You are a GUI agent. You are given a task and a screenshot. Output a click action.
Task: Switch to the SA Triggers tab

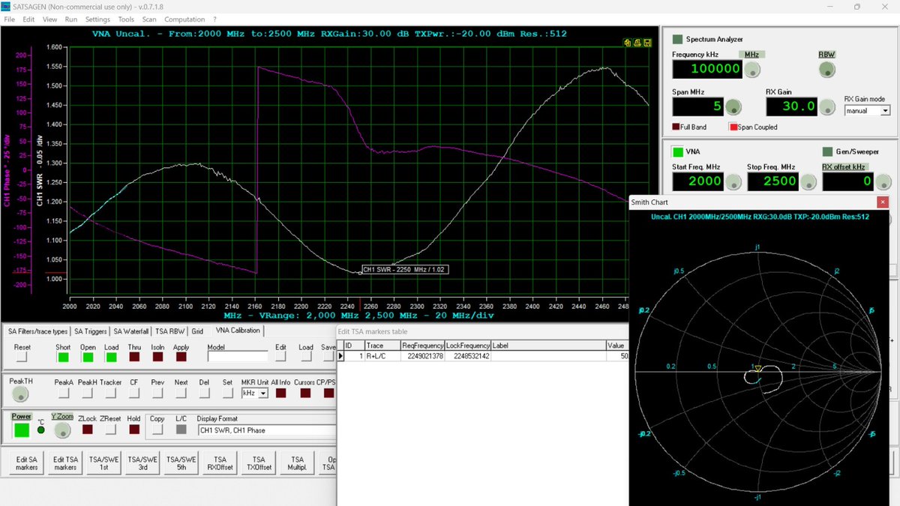click(91, 331)
